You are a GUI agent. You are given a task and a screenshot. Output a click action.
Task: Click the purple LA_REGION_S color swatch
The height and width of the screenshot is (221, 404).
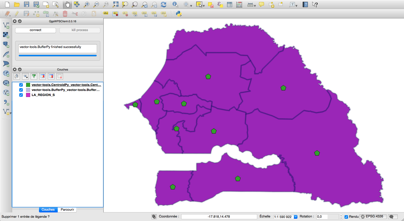coord(28,95)
